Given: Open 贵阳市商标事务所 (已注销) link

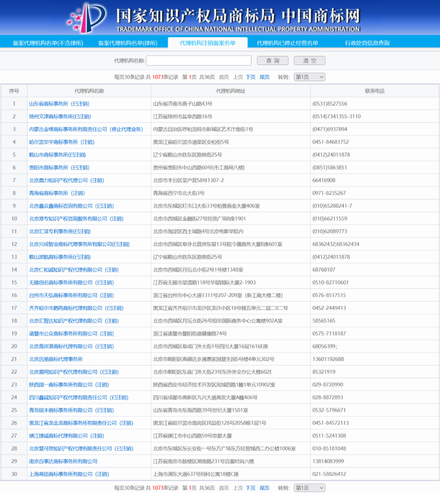Looking at the screenshot, I should [x=59, y=167].
